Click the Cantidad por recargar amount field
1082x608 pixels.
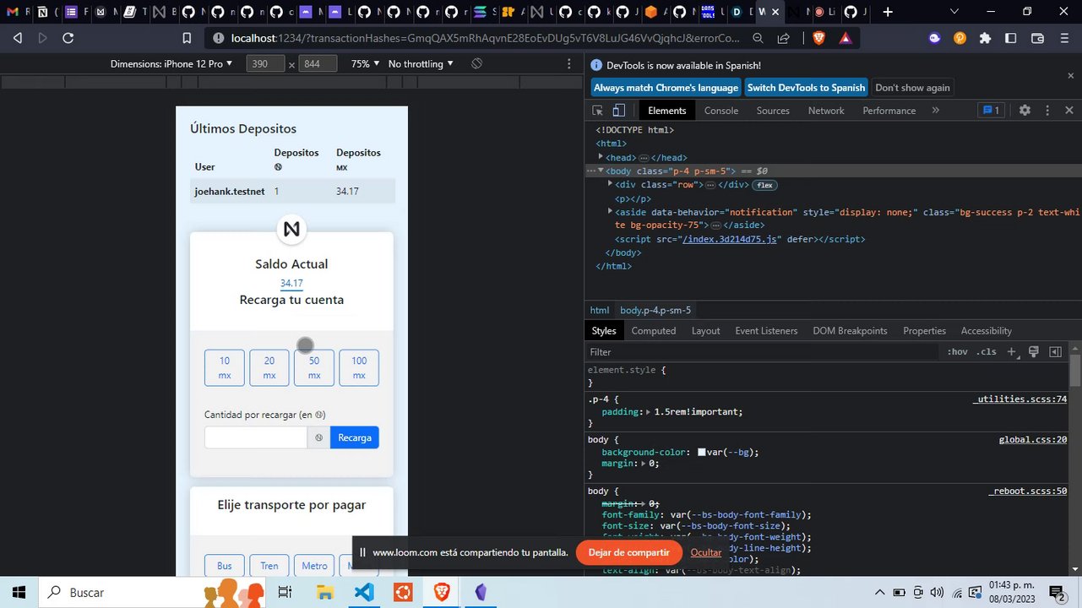(x=256, y=437)
